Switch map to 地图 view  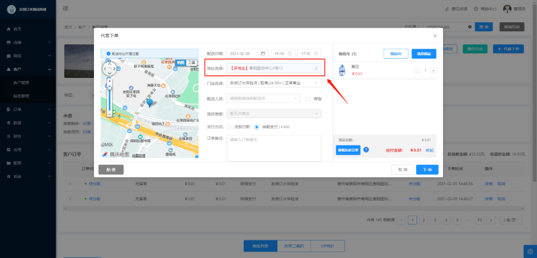point(180,63)
